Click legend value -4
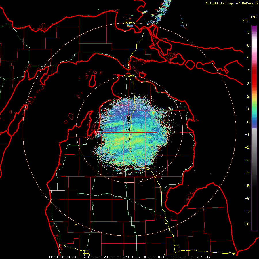 247,173
